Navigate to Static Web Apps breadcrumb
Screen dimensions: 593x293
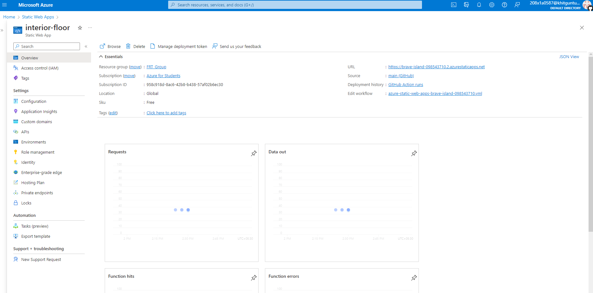(38, 17)
